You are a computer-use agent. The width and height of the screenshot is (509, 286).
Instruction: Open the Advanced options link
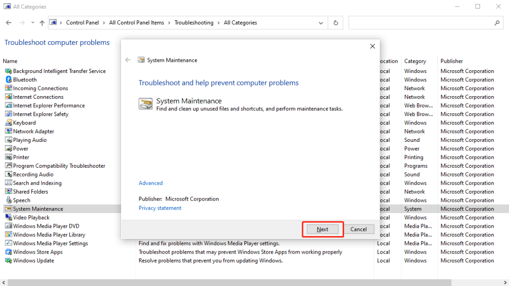pos(151,183)
